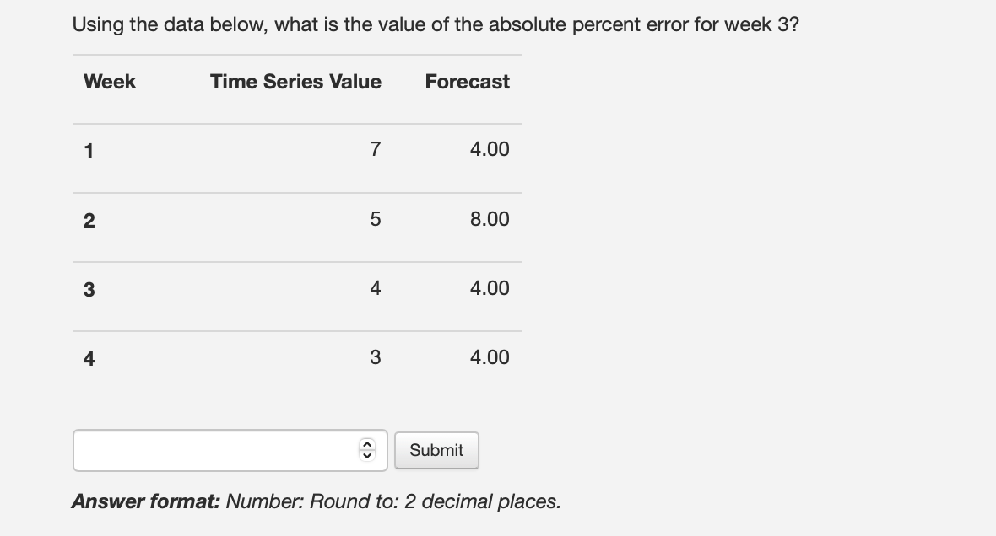Select the time series value 3
Screen dimensions: 996x536
[x=375, y=357]
